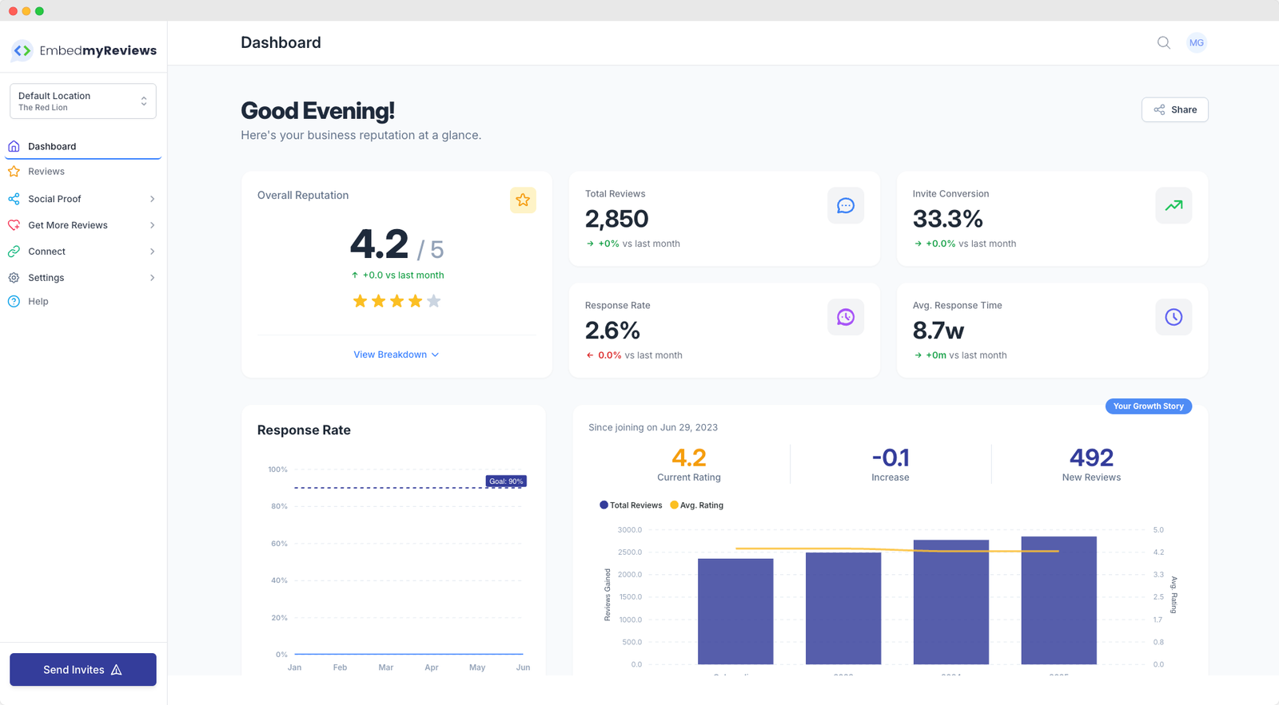Click the EmbedmyReviews logo
Image resolution: width=1279 pixels, height=705 pixels.
coord(84,50)
